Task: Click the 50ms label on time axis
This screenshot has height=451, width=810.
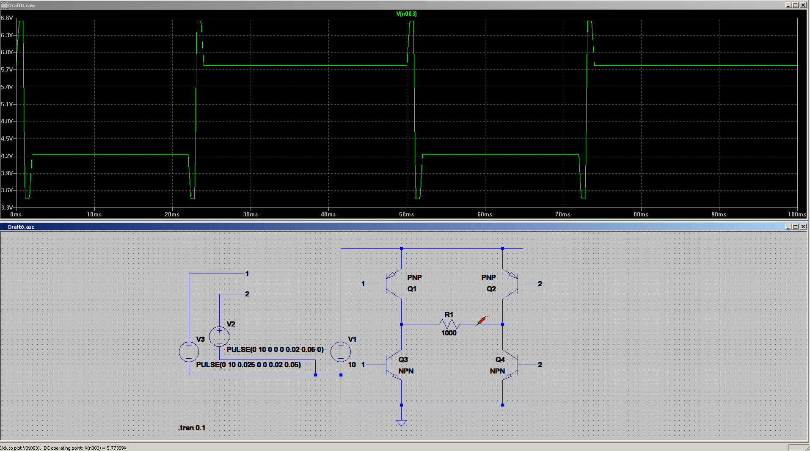Action: tap(406, 214)
